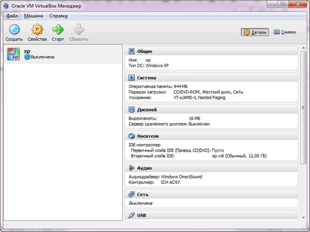Viewport: 310px width, 232px height.
Task: Click the Система section chip icon
Action: pos(132,78)
